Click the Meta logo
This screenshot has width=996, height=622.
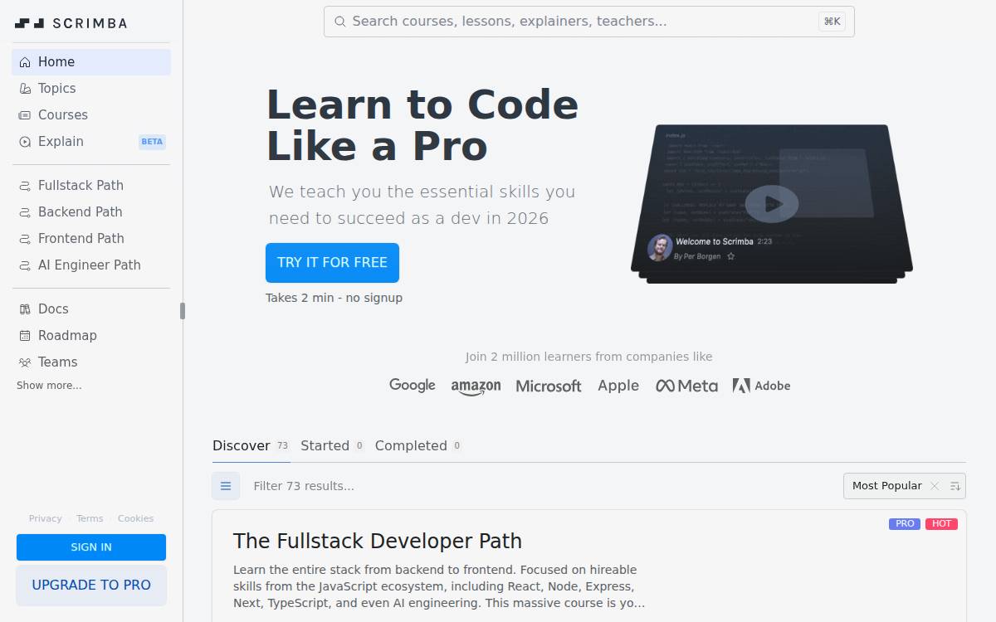pos(686,386)
